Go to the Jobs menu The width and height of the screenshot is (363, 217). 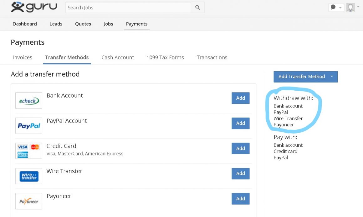[108, 24]
